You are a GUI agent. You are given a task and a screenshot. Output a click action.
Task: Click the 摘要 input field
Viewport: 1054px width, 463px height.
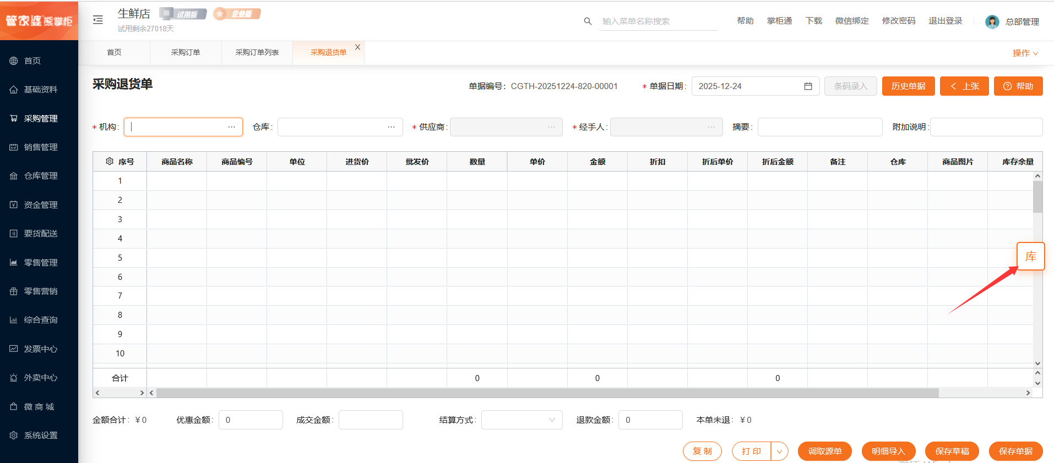pos(819,127)
